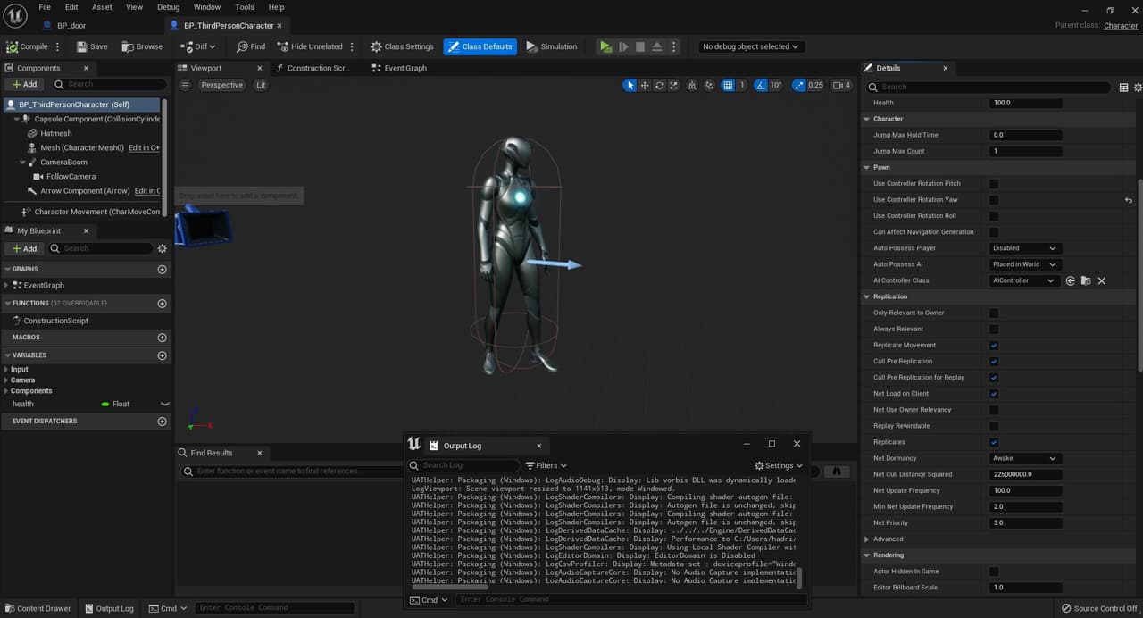Expand the Camera variable category
Viewport: 1143px width, 618px height.
click(x=6, y=380)
